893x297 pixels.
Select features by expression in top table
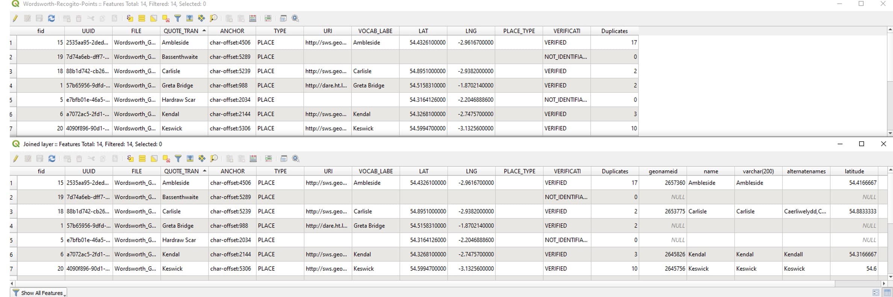tap(130, 18)
